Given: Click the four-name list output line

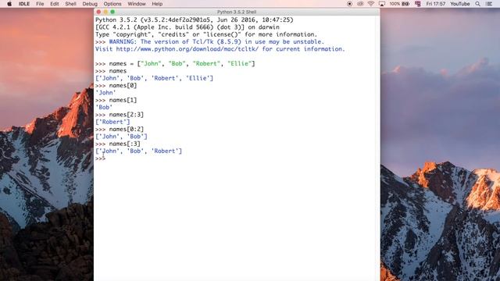Looking at the screenshot, I should [154, 78].
